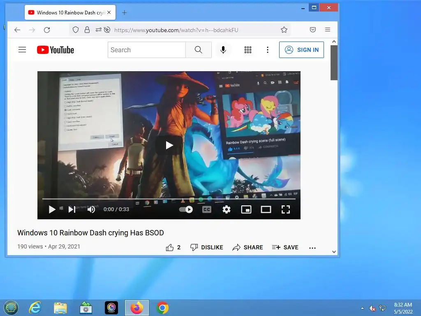This screenshot has width=421, height=316.
Task: SAVE the video to a playlist
Action: [285, 247]
